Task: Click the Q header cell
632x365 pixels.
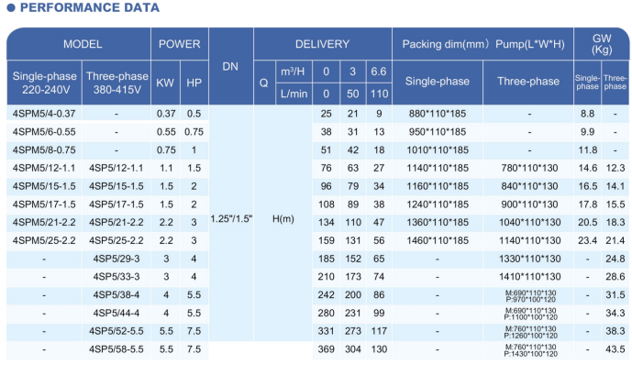Action: tap(263, 83)
